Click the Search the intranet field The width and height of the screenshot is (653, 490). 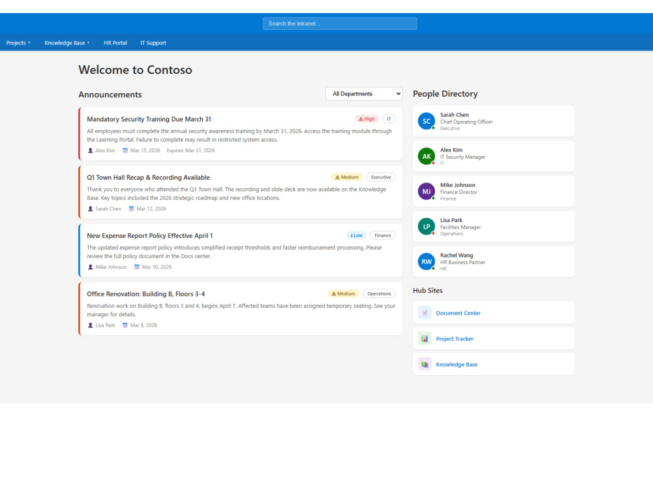(x=340, y=24)
